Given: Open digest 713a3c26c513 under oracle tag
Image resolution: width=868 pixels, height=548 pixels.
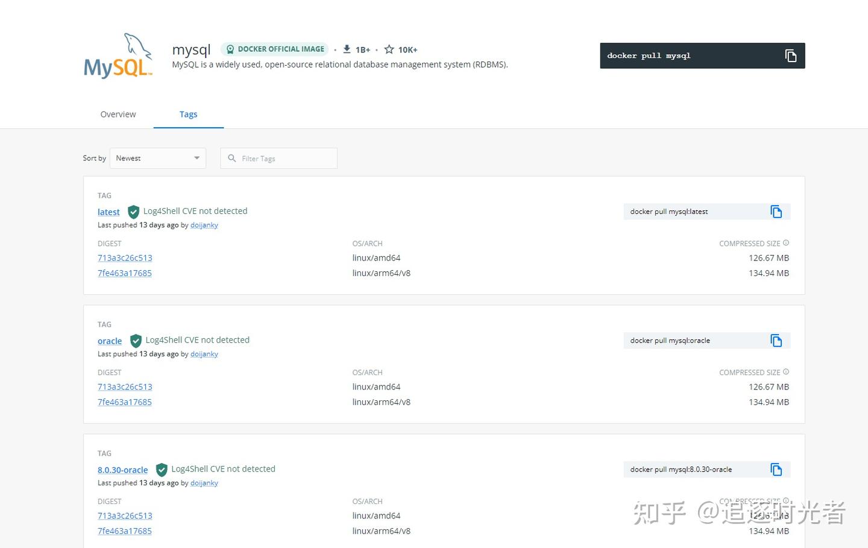Looking at the screenshot, I should pyautogui.click(x=125, y=386).
